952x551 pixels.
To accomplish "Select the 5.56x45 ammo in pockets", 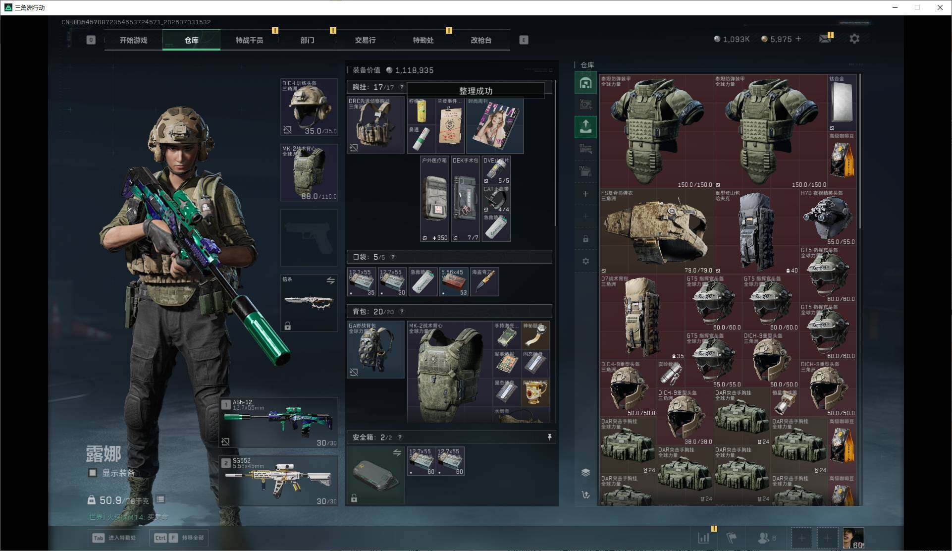I will (454, 282).
